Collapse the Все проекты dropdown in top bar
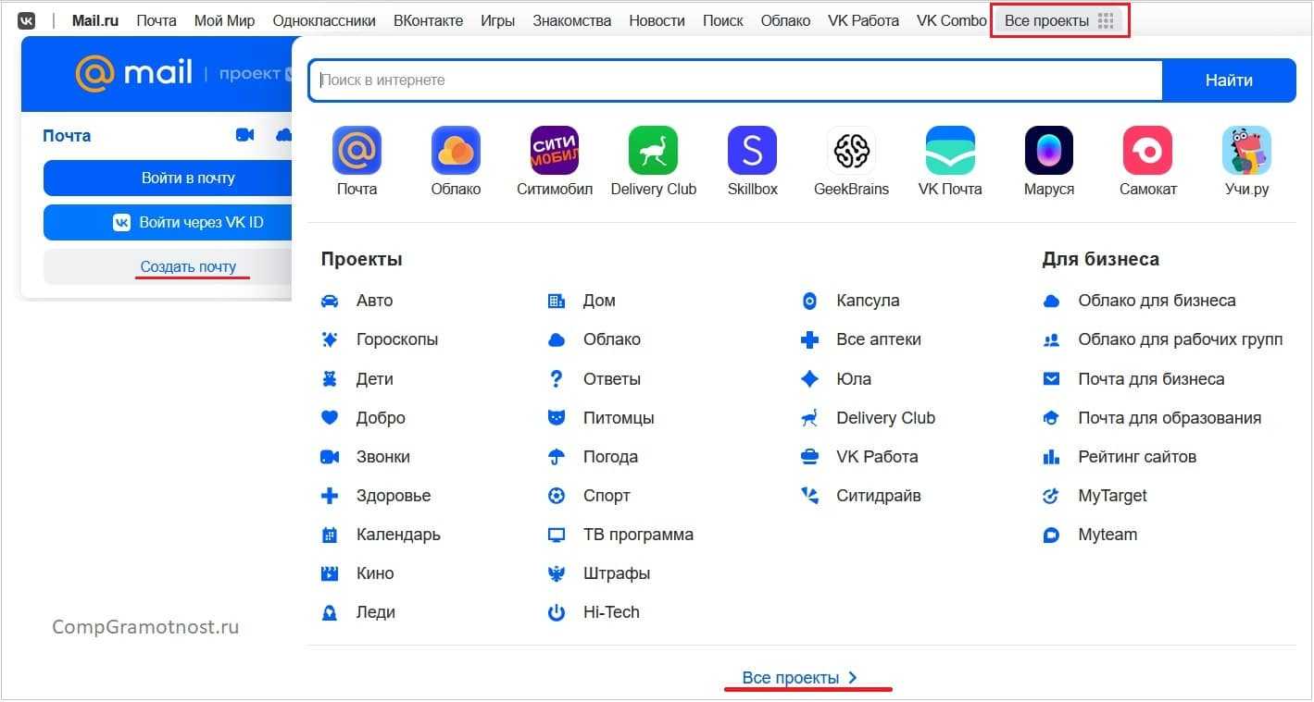 pos(1058,20)
